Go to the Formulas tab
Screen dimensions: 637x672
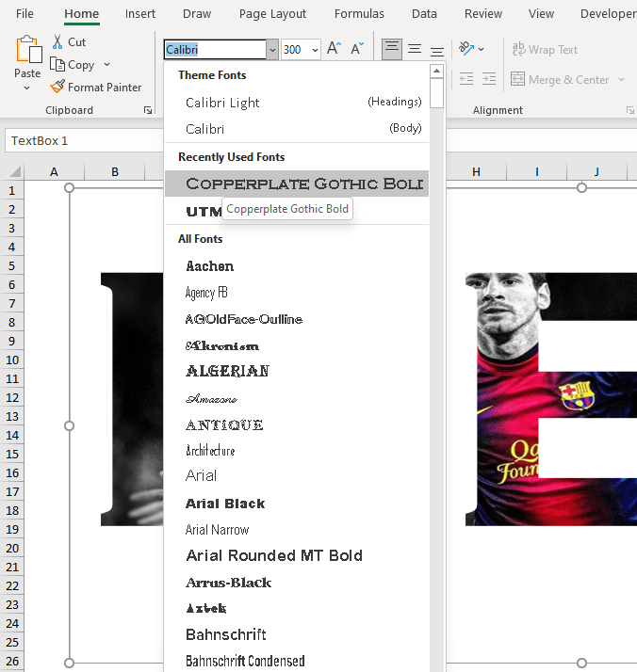coord(359,14)
